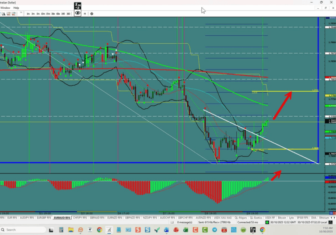The height and width of the screenshot is (235, 336).
Task: Open the green Camtasia 'C' taskbar icon
Action: point(205,230)
